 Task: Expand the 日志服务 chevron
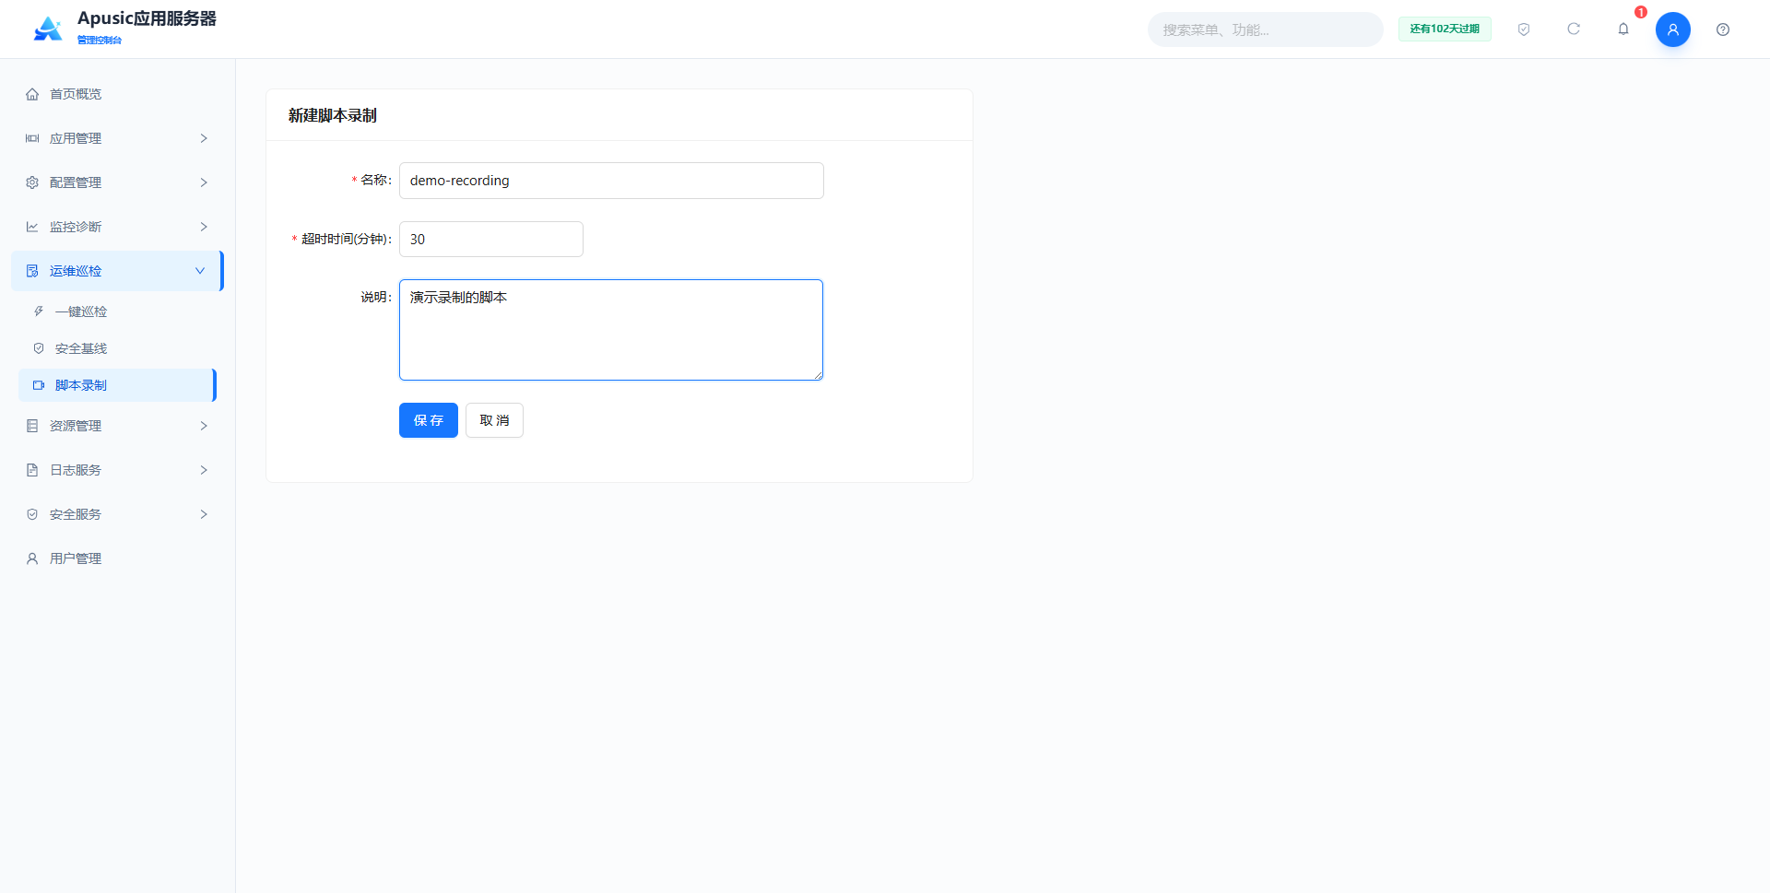(x=204, y=470)
